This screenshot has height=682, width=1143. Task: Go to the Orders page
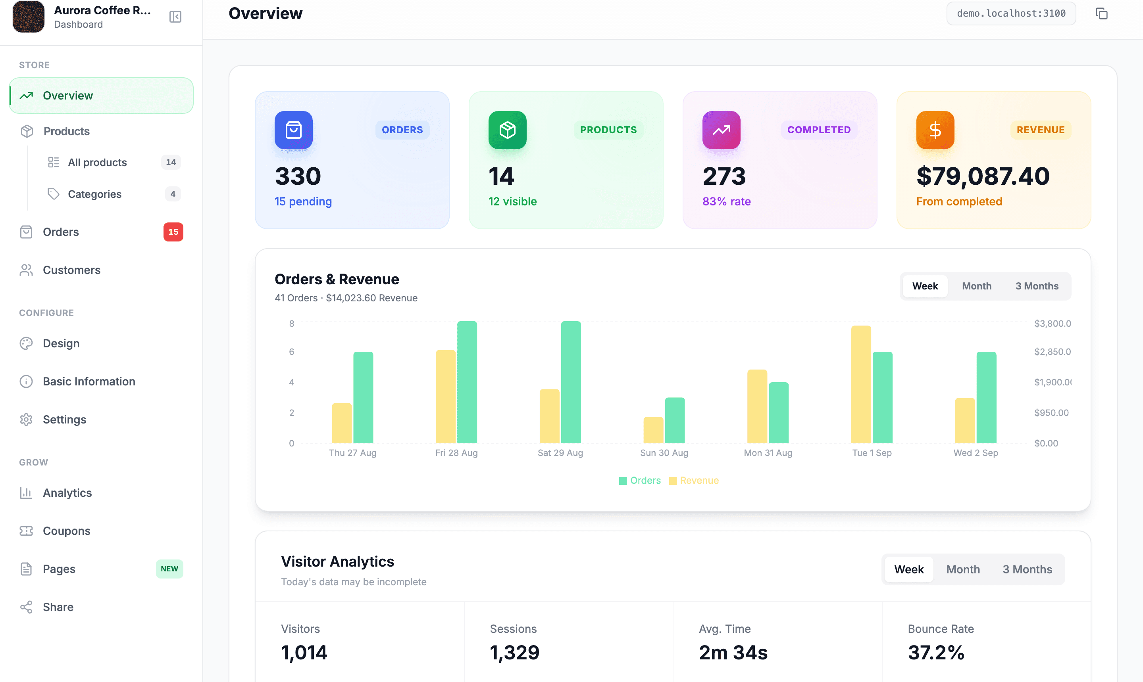[x=101, y=232]
